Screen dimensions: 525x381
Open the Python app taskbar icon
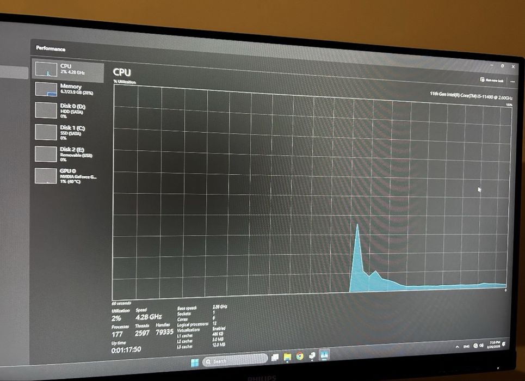[x=312, y=355]
